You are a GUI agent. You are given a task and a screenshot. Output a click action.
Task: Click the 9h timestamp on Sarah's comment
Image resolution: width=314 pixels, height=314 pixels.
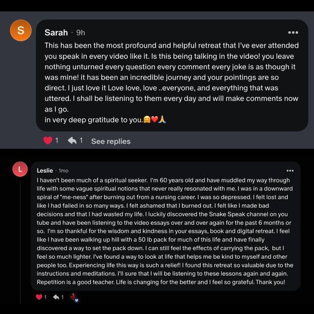[81, 32]
